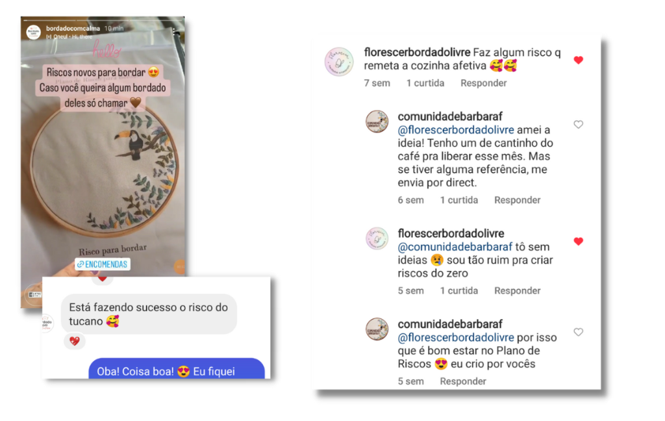Viewport: 665px width, 421px height.
Task: Click Responder under the 6 sem reply
Action: coord(517,200)
